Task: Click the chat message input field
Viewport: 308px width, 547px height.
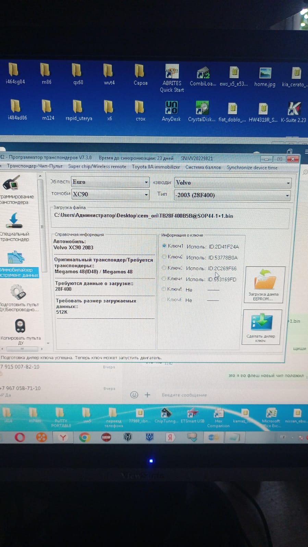Action: [x=206, y=395]
